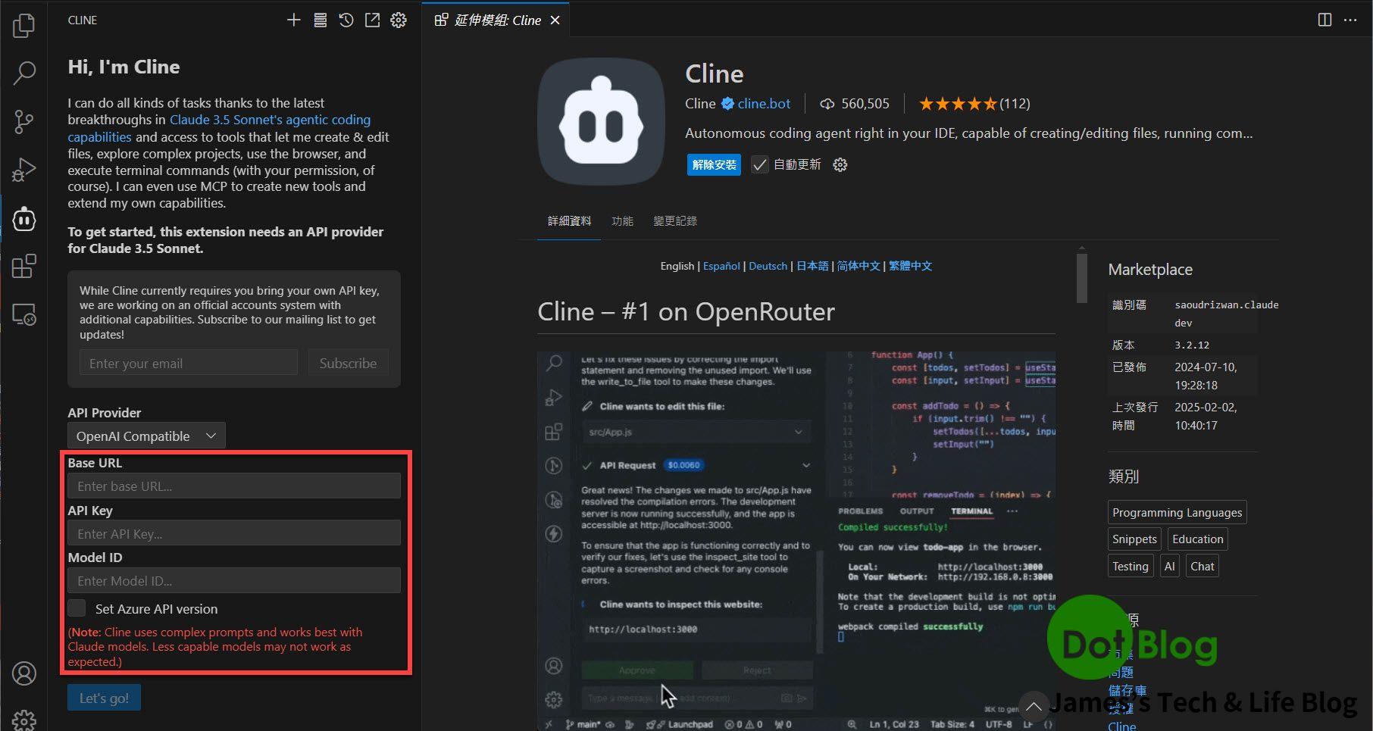Open Cline in editor popout icon
Viewport: 1373px width, 731px height.
point(372,20)
